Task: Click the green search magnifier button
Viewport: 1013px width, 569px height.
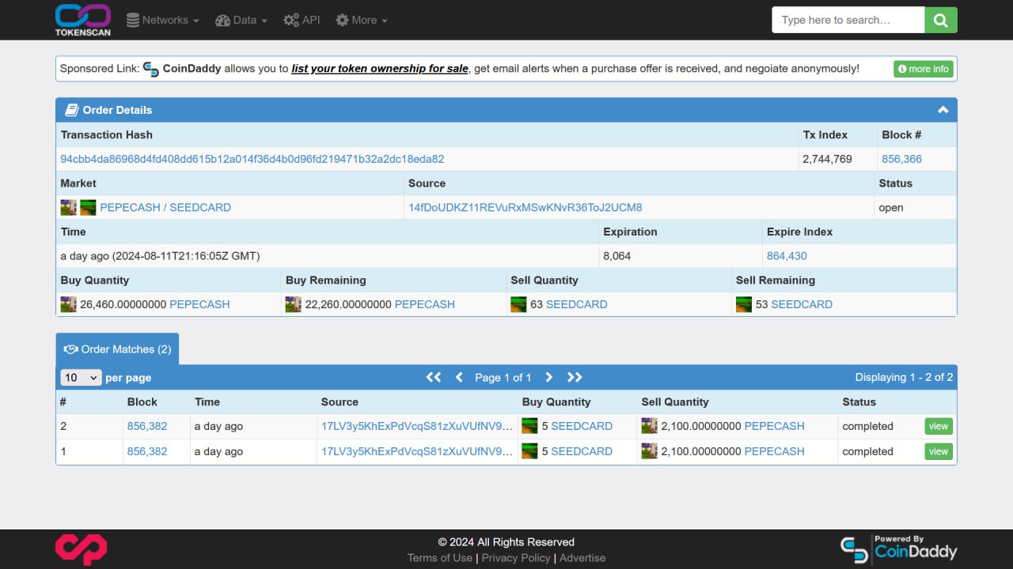Action: (x=941, y=20)
